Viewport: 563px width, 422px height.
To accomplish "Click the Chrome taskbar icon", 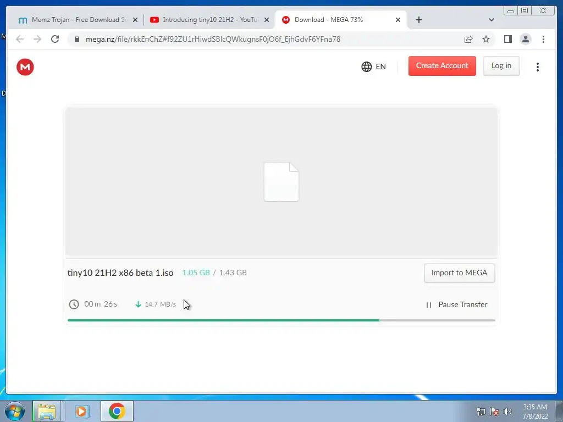I will click(117, 411).
